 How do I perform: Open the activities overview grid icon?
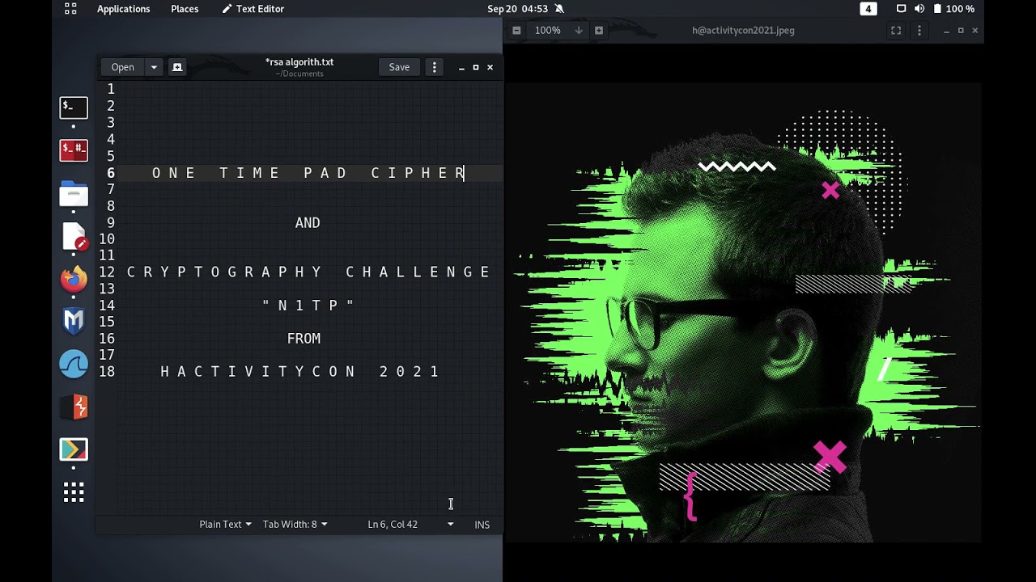[x=70, y=9]
